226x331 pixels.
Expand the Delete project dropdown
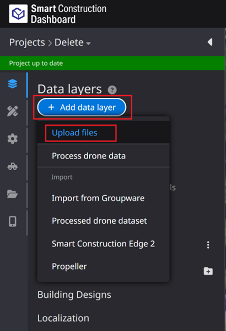point(73,43)
